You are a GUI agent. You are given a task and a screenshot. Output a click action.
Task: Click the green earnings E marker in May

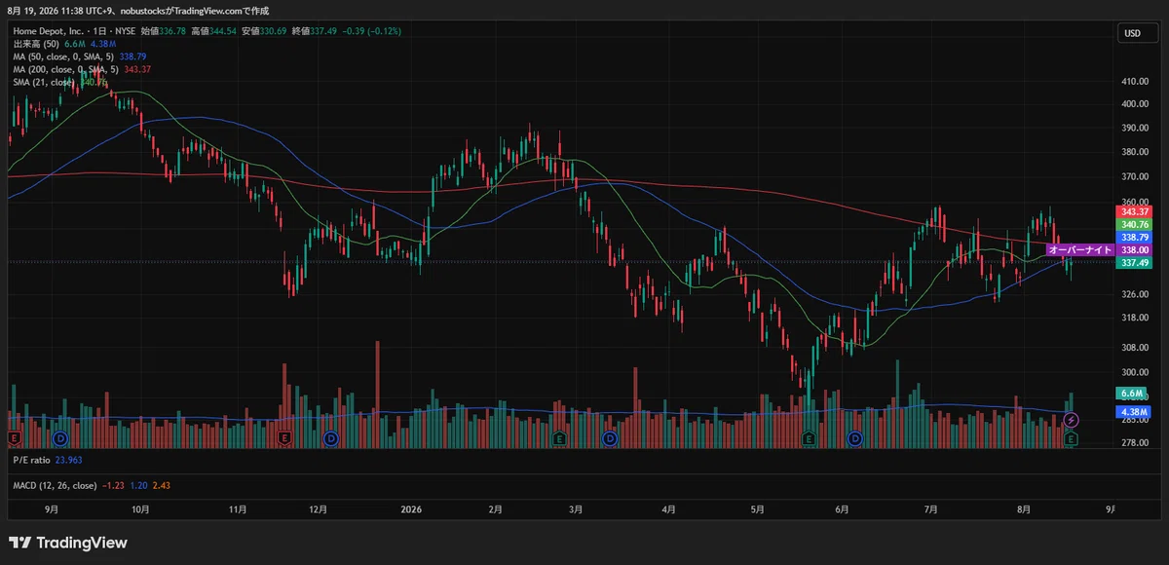809,439
